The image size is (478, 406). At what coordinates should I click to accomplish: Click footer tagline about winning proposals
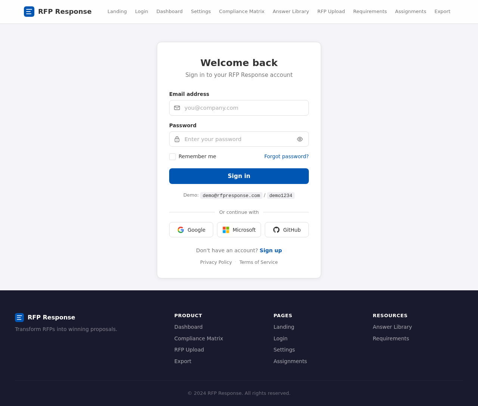[x=66, y=329]
